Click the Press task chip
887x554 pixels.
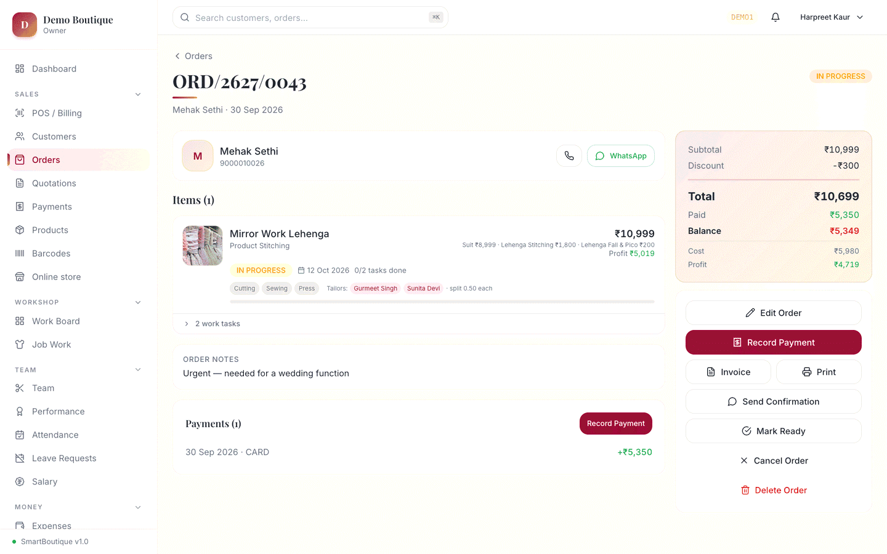pos(307,288)
